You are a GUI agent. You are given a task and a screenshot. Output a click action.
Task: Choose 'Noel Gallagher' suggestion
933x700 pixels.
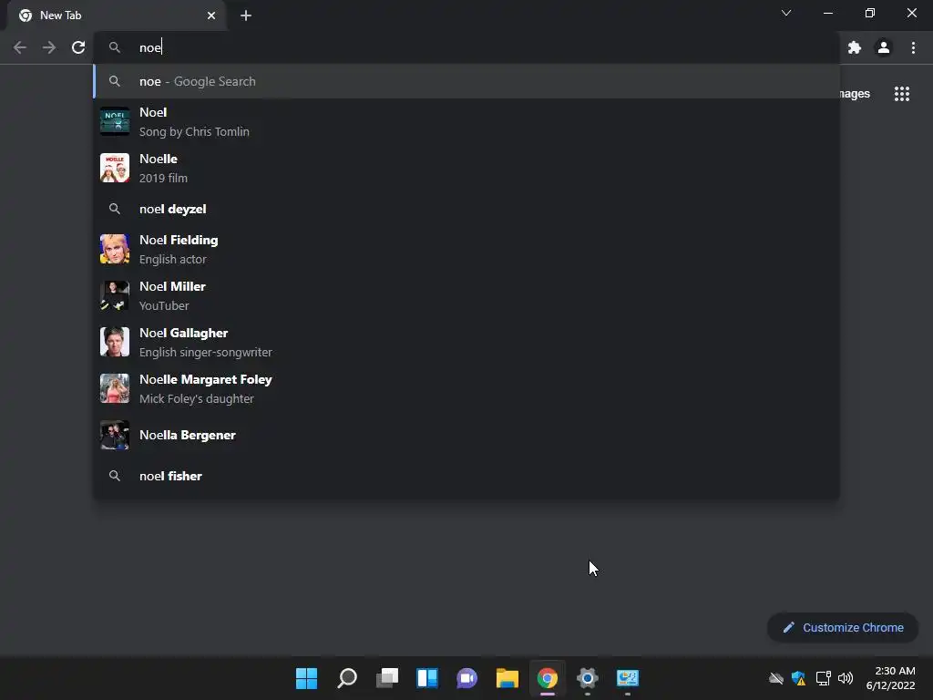[467, 342]
